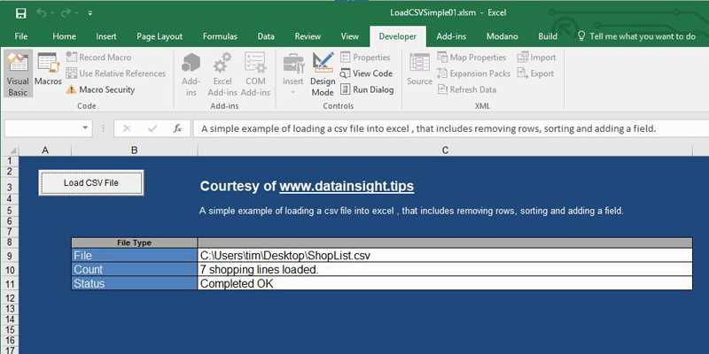
Task: Open XML Expansion Packs
Action: (473, 73)
